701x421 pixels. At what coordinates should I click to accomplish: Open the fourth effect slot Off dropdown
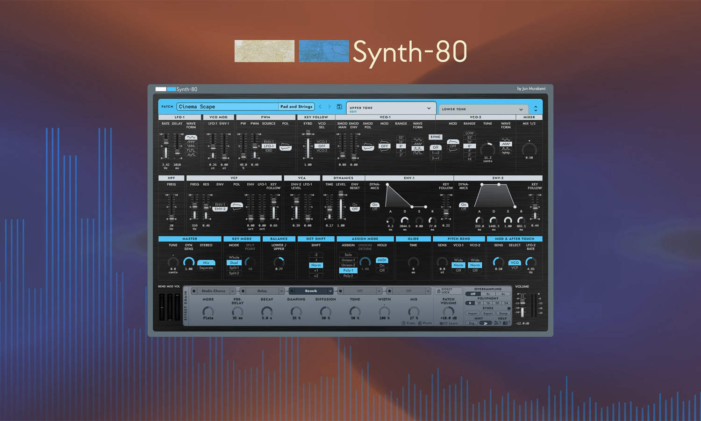[x=379, y=291]
